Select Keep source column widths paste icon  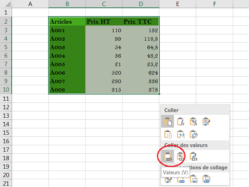click(181, 134)
